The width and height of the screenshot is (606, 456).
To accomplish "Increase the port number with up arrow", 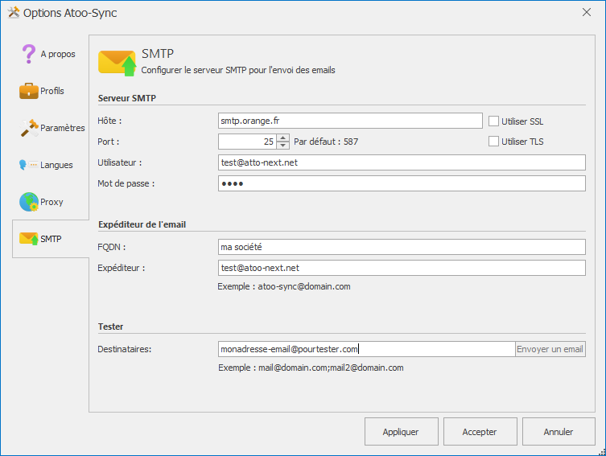I will click(x=282, y=138).
